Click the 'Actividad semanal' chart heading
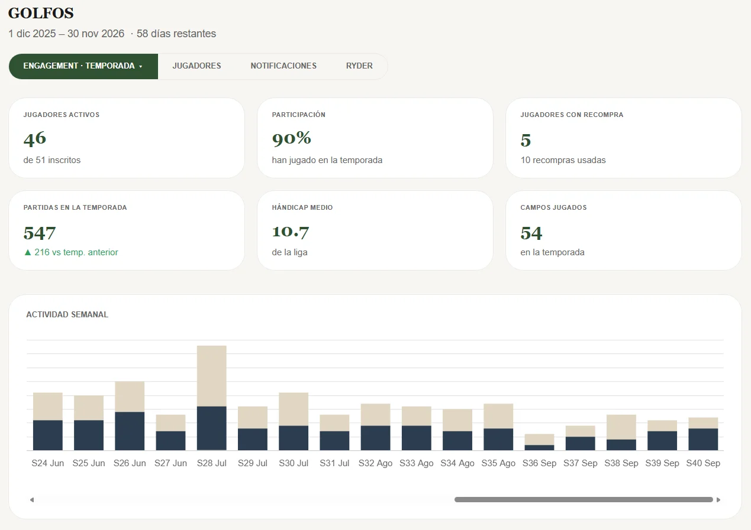This screenshot has width=751, height=530. pyautogui.click(x=67, y=315)
